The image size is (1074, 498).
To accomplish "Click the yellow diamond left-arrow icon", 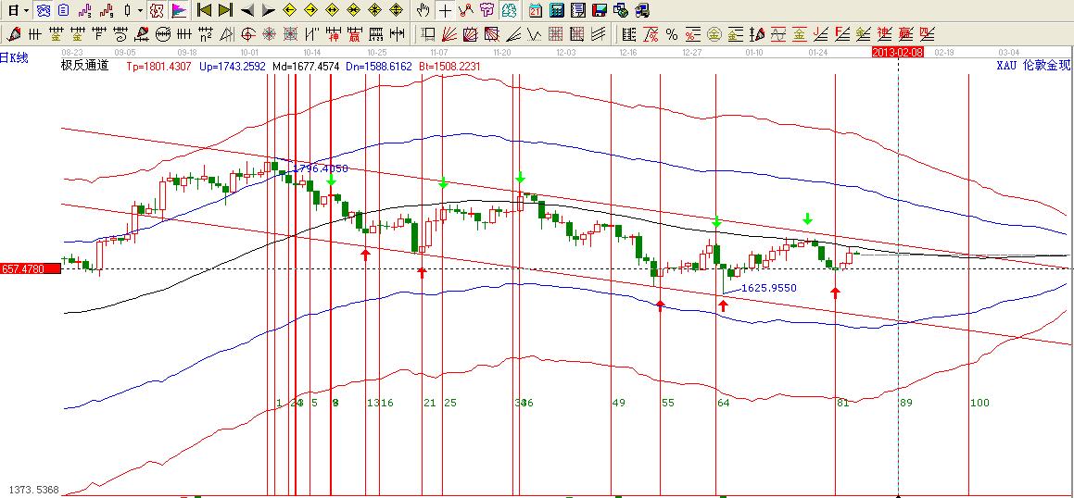I will point(289,10).
